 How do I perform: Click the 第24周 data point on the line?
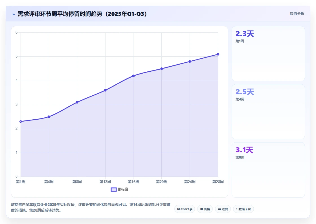(x=190, y=62)
